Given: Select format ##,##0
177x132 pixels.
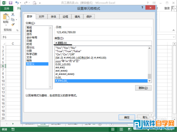Looking at the screenshot, I should 101,68.
